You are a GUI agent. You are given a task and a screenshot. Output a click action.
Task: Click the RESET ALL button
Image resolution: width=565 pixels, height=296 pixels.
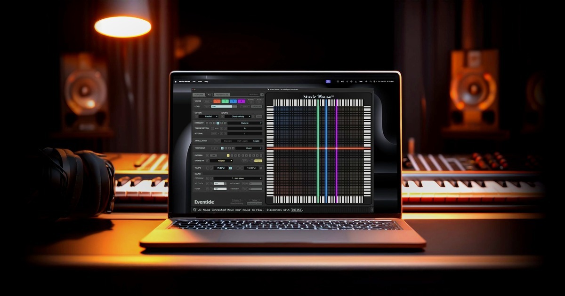(x=254, y=94)
